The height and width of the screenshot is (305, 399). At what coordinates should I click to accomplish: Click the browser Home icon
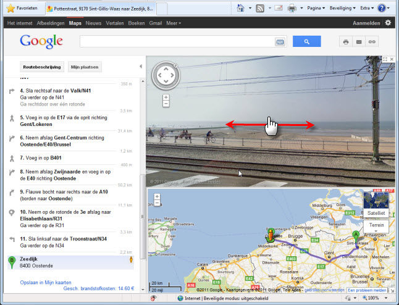tap(240, 8)
